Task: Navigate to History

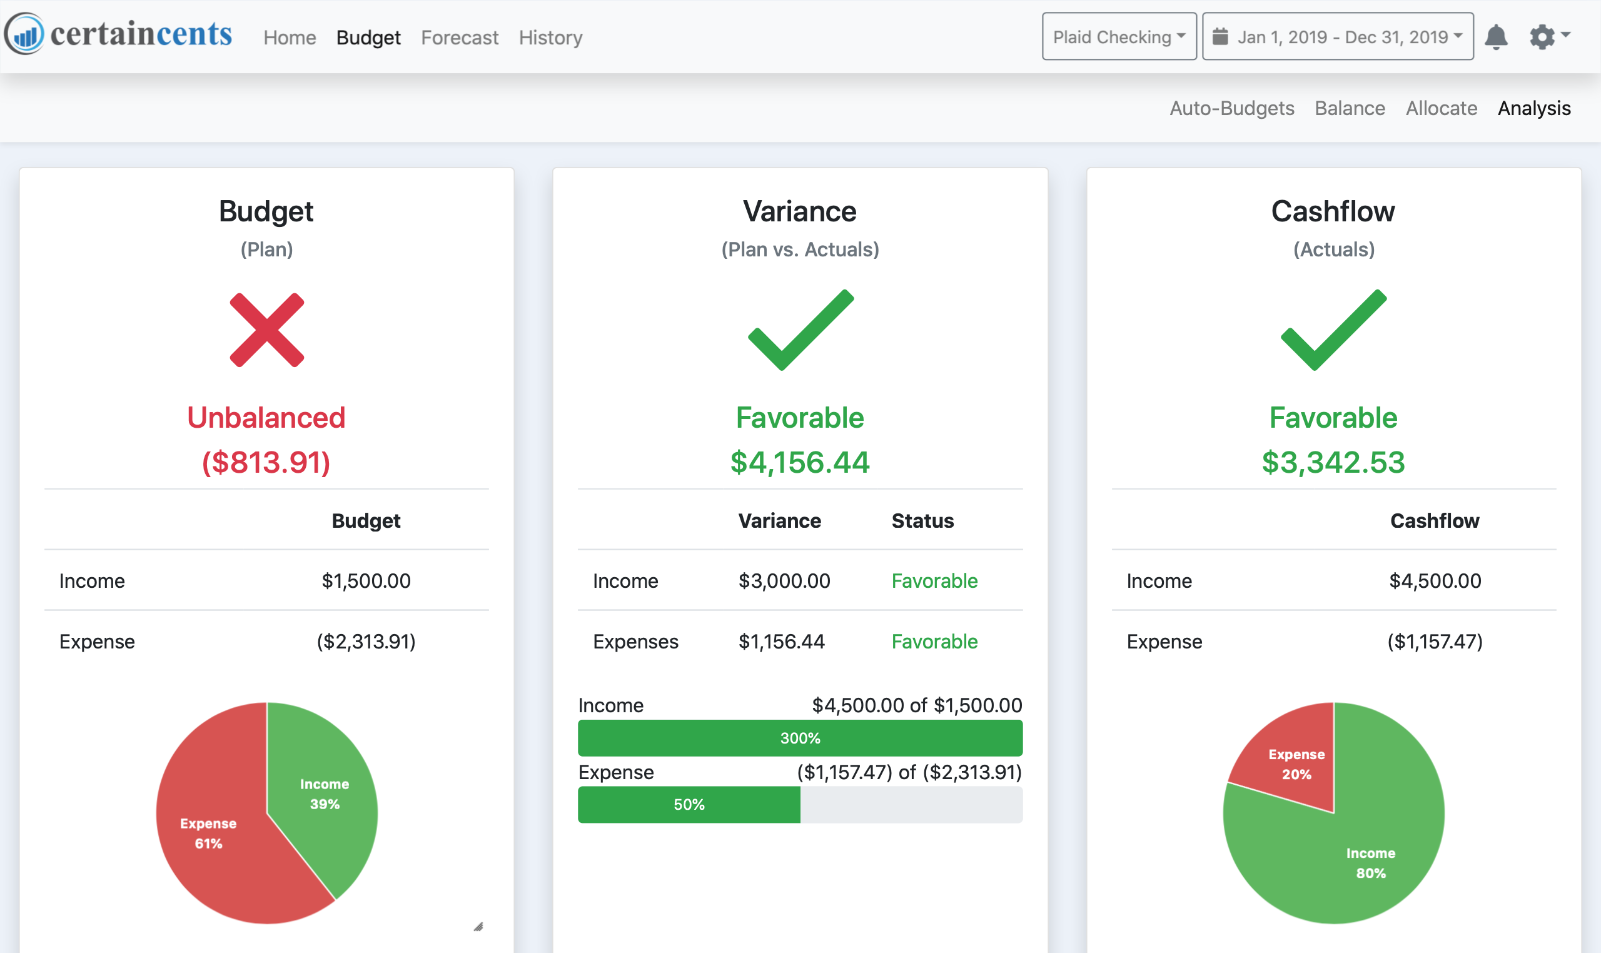Action: [x=550, y=38]
